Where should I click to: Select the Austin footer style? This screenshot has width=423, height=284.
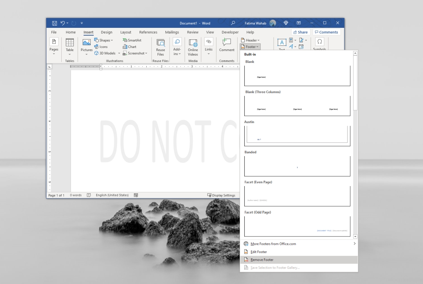[x=297, y=136]
